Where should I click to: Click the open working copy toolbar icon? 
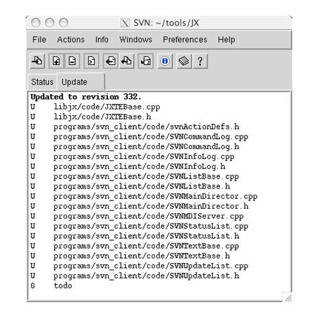pyautogui.click(x=38, y=61)
